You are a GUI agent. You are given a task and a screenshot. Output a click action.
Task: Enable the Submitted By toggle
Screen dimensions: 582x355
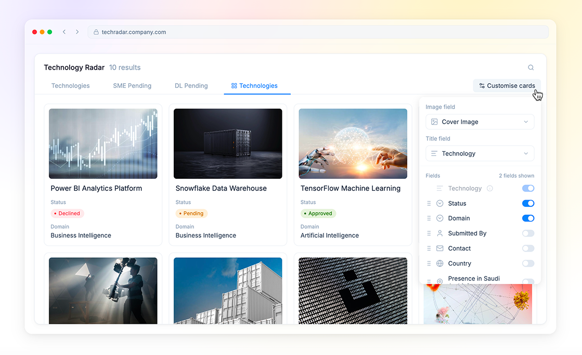(x=528, y=233)
